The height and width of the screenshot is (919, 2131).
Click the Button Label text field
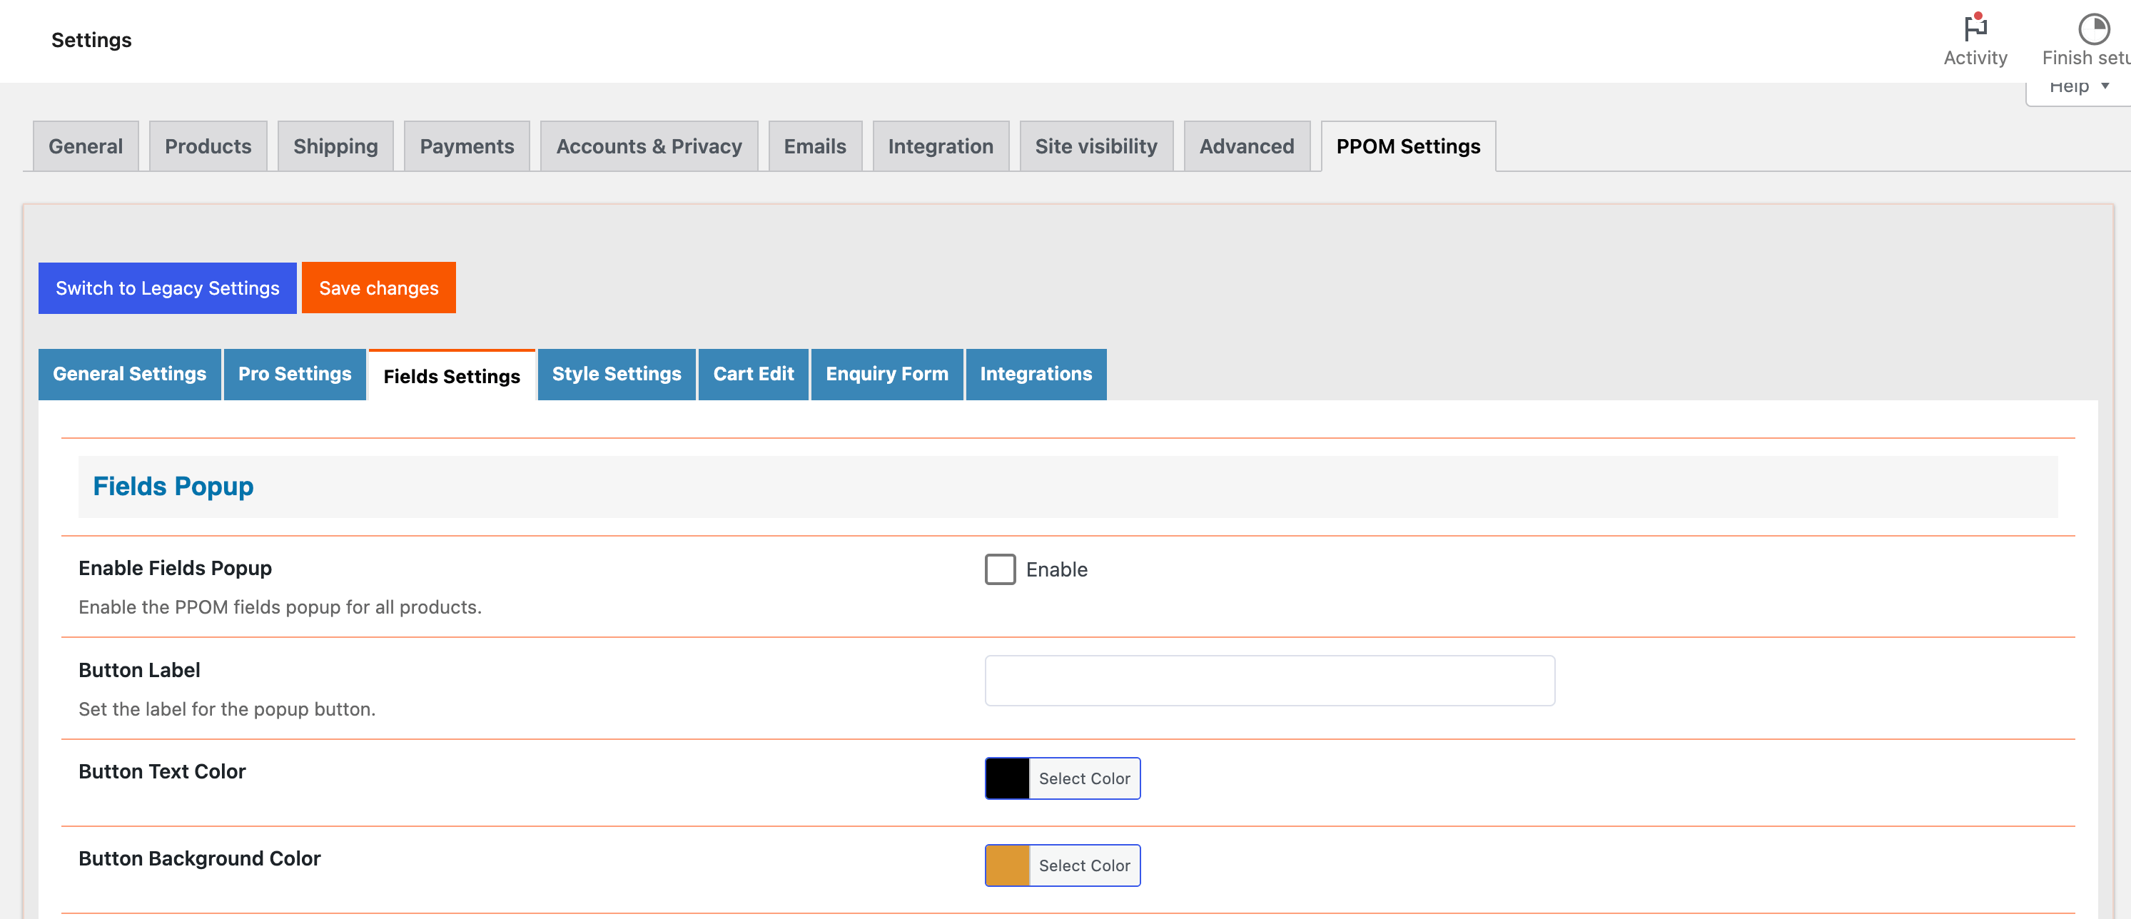pyautogui.click(x=1269, y=681)
